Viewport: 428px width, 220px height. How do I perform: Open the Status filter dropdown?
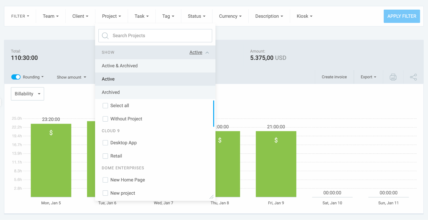point(197,16)
